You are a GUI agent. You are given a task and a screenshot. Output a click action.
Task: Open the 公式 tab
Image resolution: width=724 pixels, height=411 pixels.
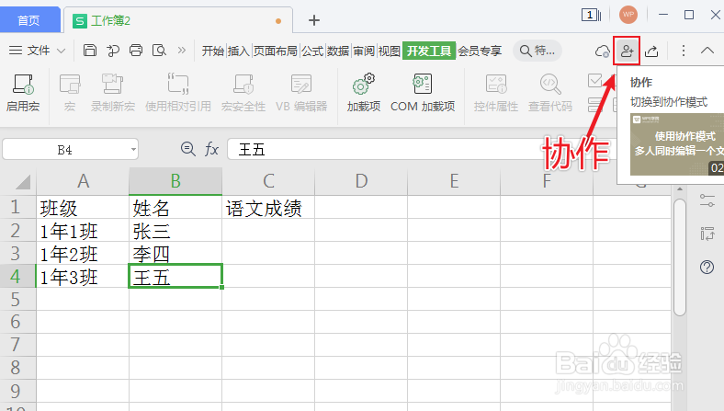[312, 51]
